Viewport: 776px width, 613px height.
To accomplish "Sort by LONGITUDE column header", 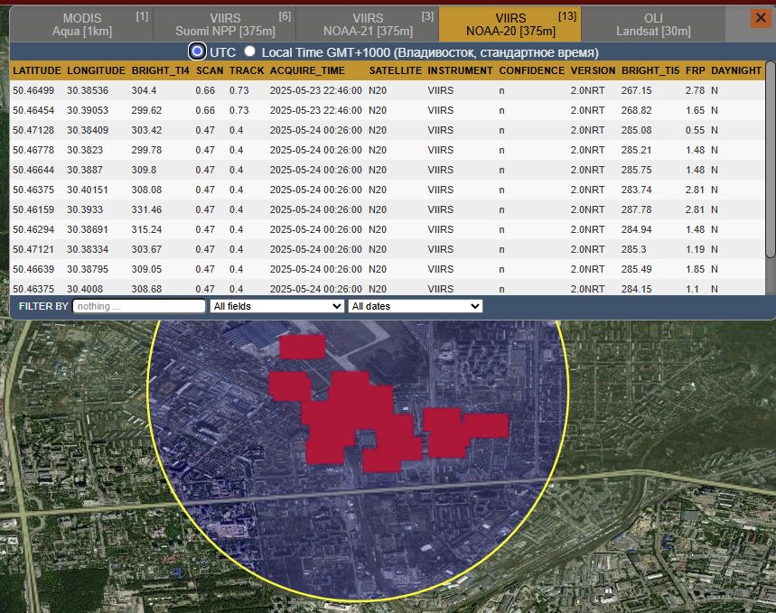I will point(97,70).
